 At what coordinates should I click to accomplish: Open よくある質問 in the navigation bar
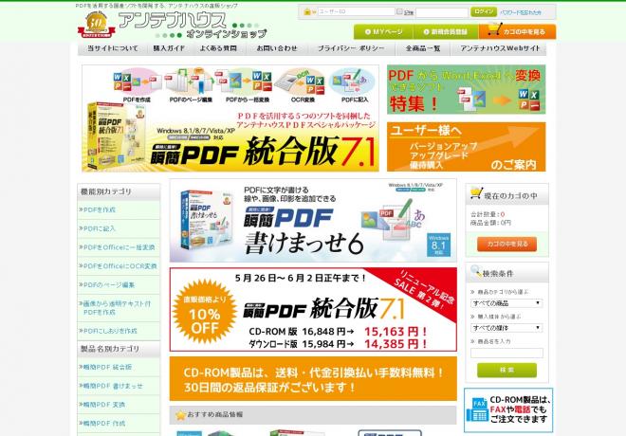tap(218, 48)
